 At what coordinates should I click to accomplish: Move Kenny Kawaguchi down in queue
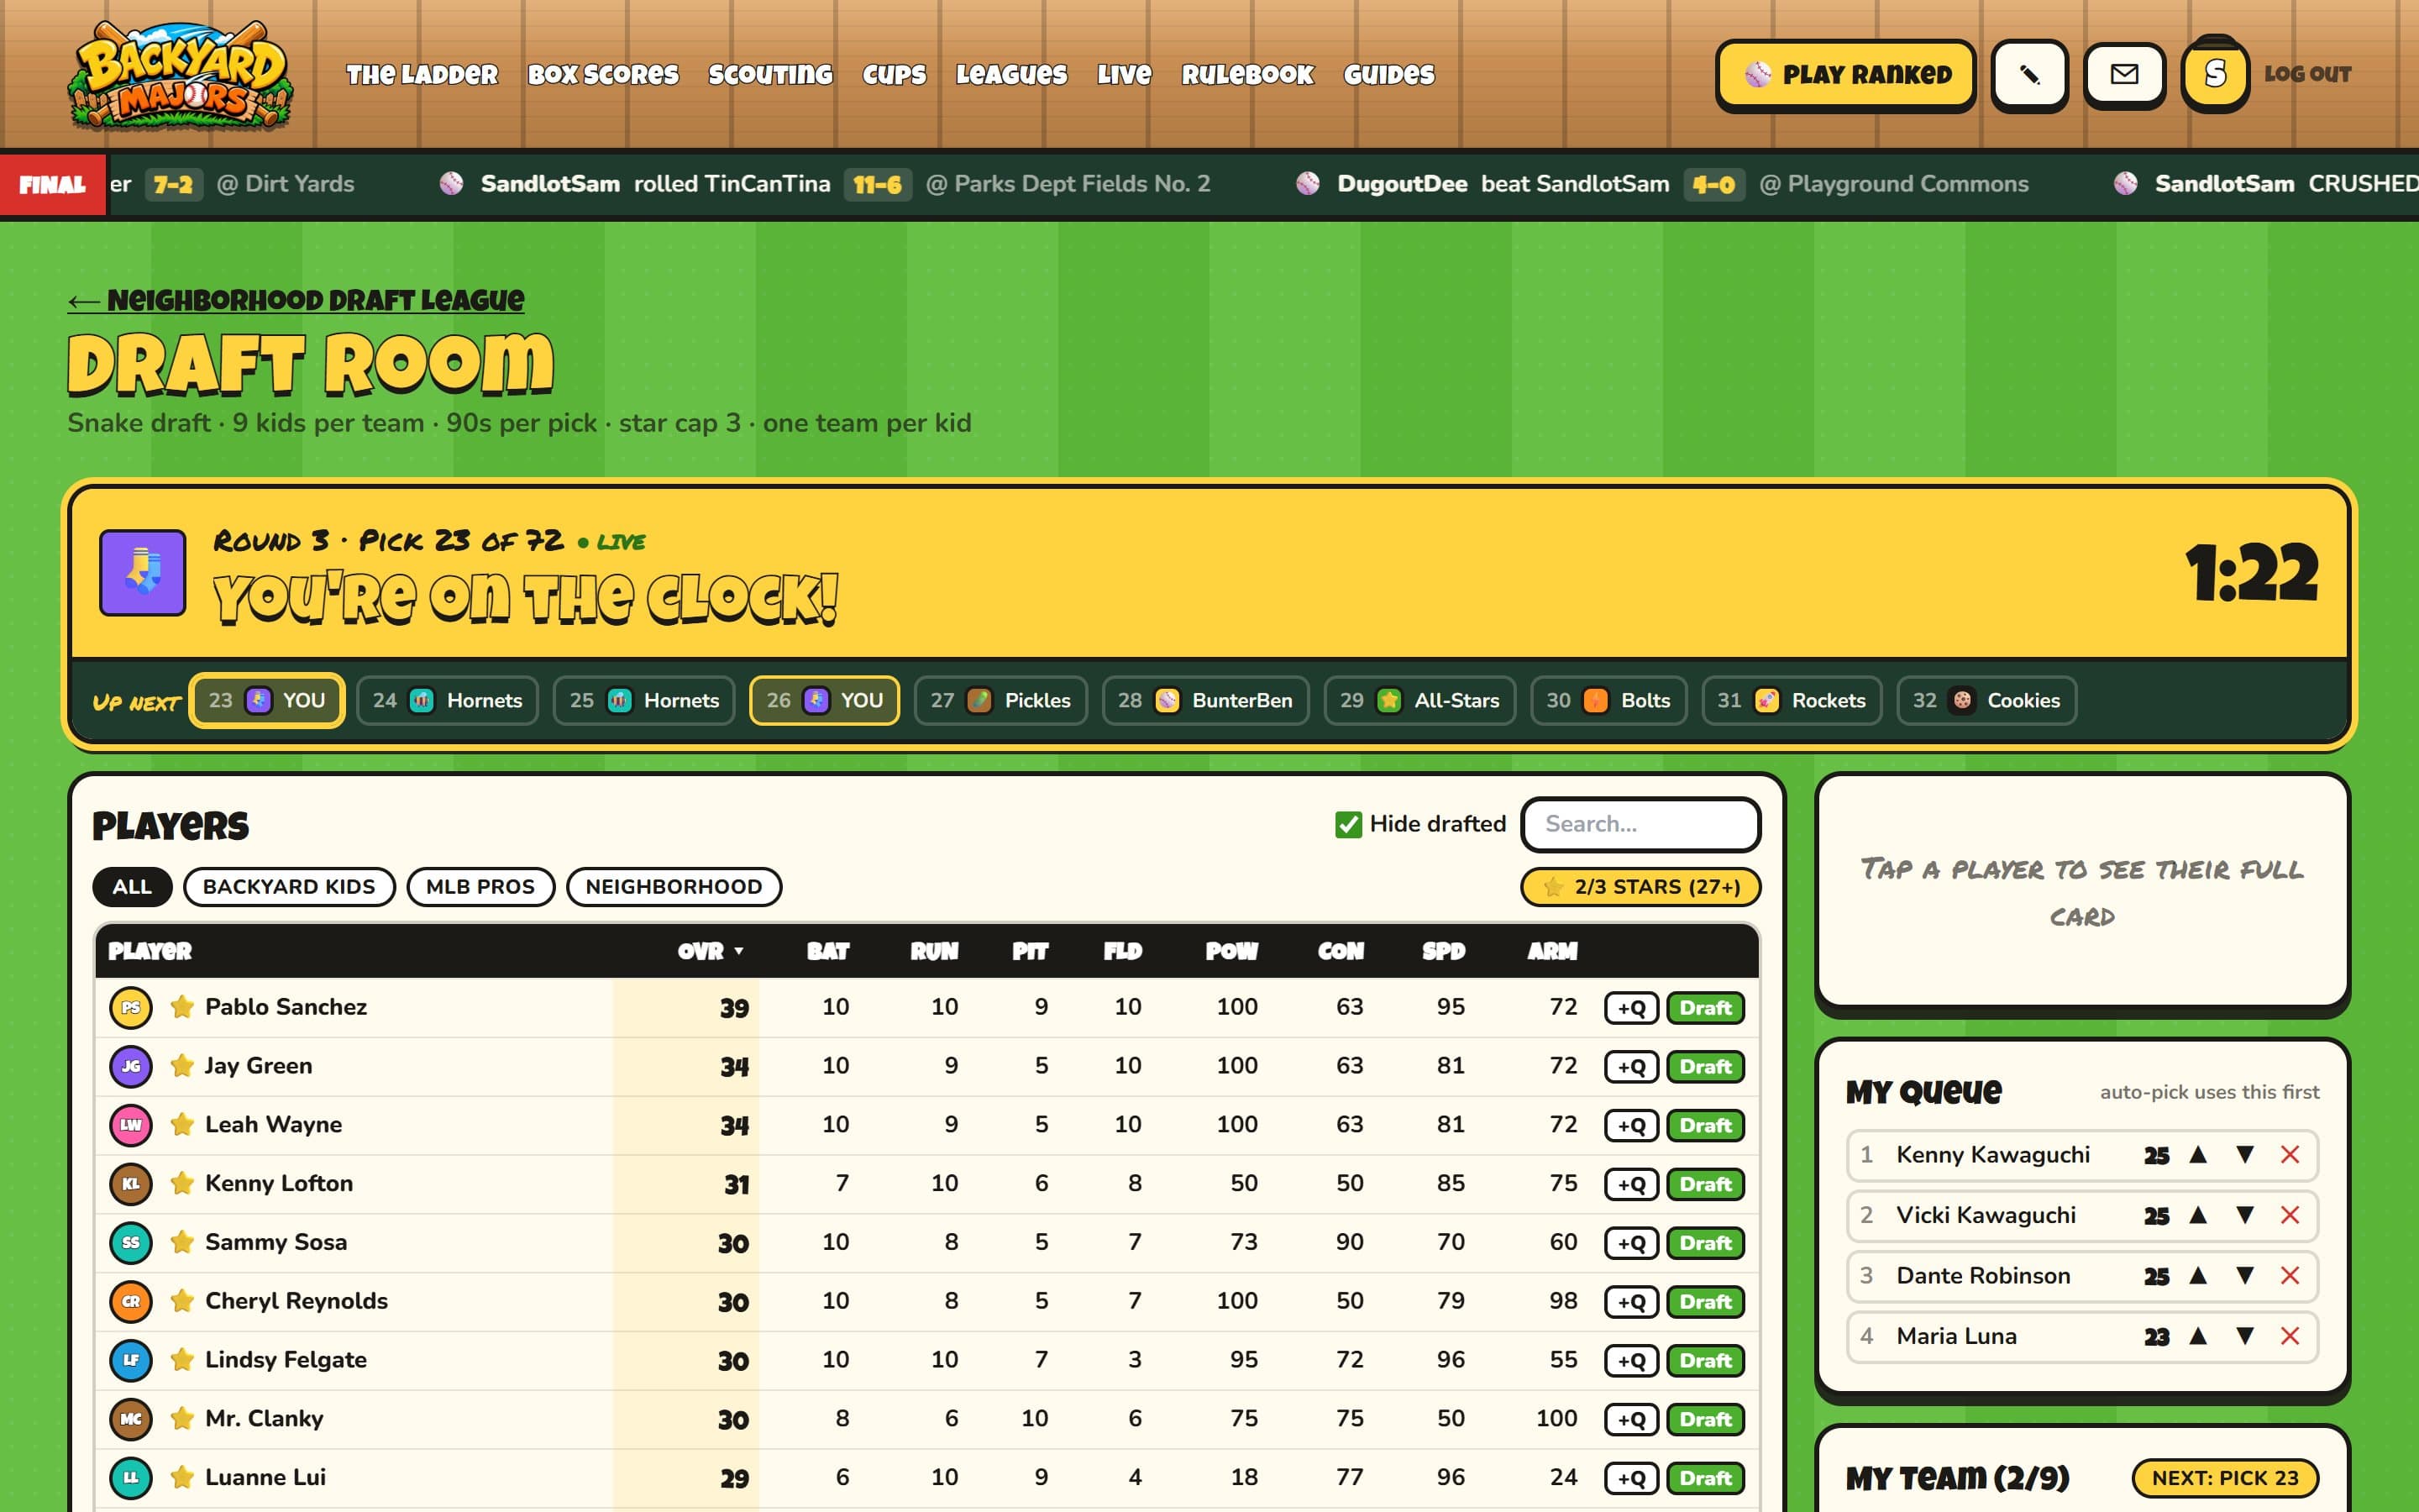(x=2244, y=1155)
